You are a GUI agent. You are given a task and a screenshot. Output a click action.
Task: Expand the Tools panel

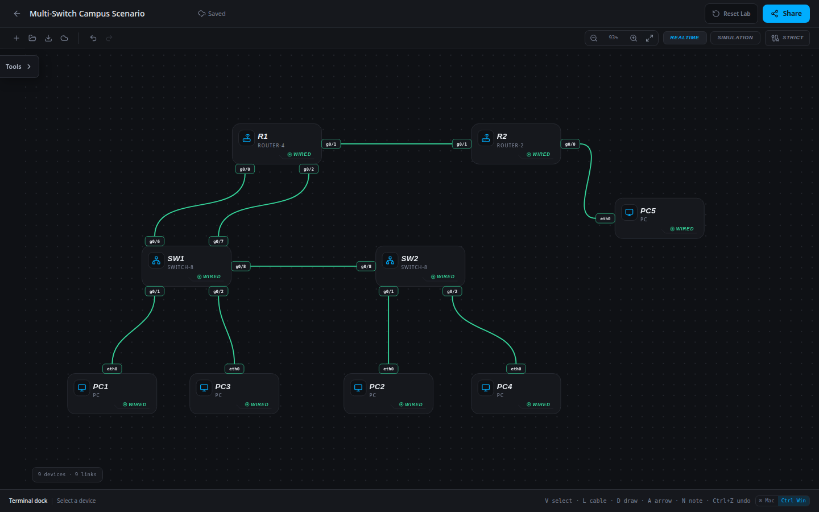tap(19, 67)
